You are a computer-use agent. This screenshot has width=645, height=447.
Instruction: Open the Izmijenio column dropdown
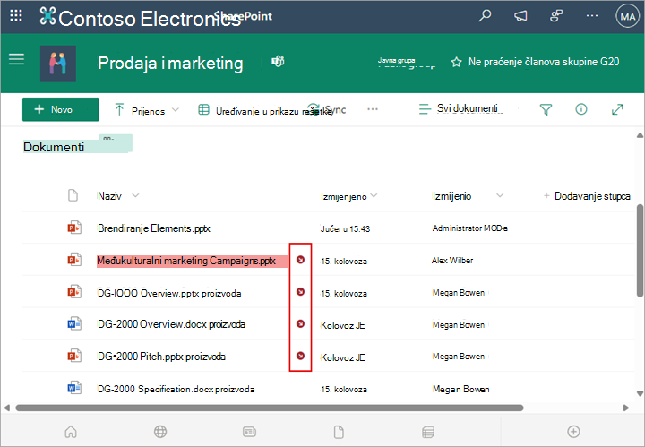point(500,195)
